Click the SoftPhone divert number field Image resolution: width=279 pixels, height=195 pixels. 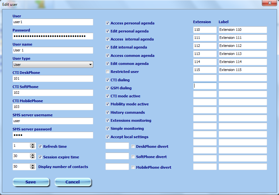117,156
